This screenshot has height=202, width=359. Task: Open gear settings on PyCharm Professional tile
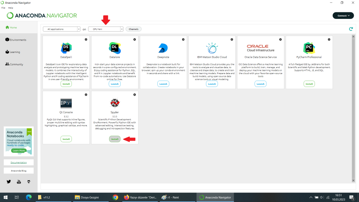[x=329, y=40]
